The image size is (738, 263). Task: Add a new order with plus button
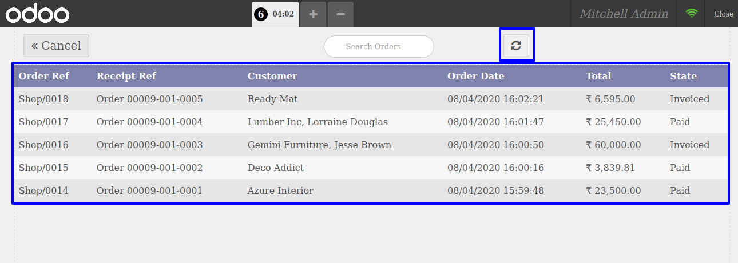point(313,14)
